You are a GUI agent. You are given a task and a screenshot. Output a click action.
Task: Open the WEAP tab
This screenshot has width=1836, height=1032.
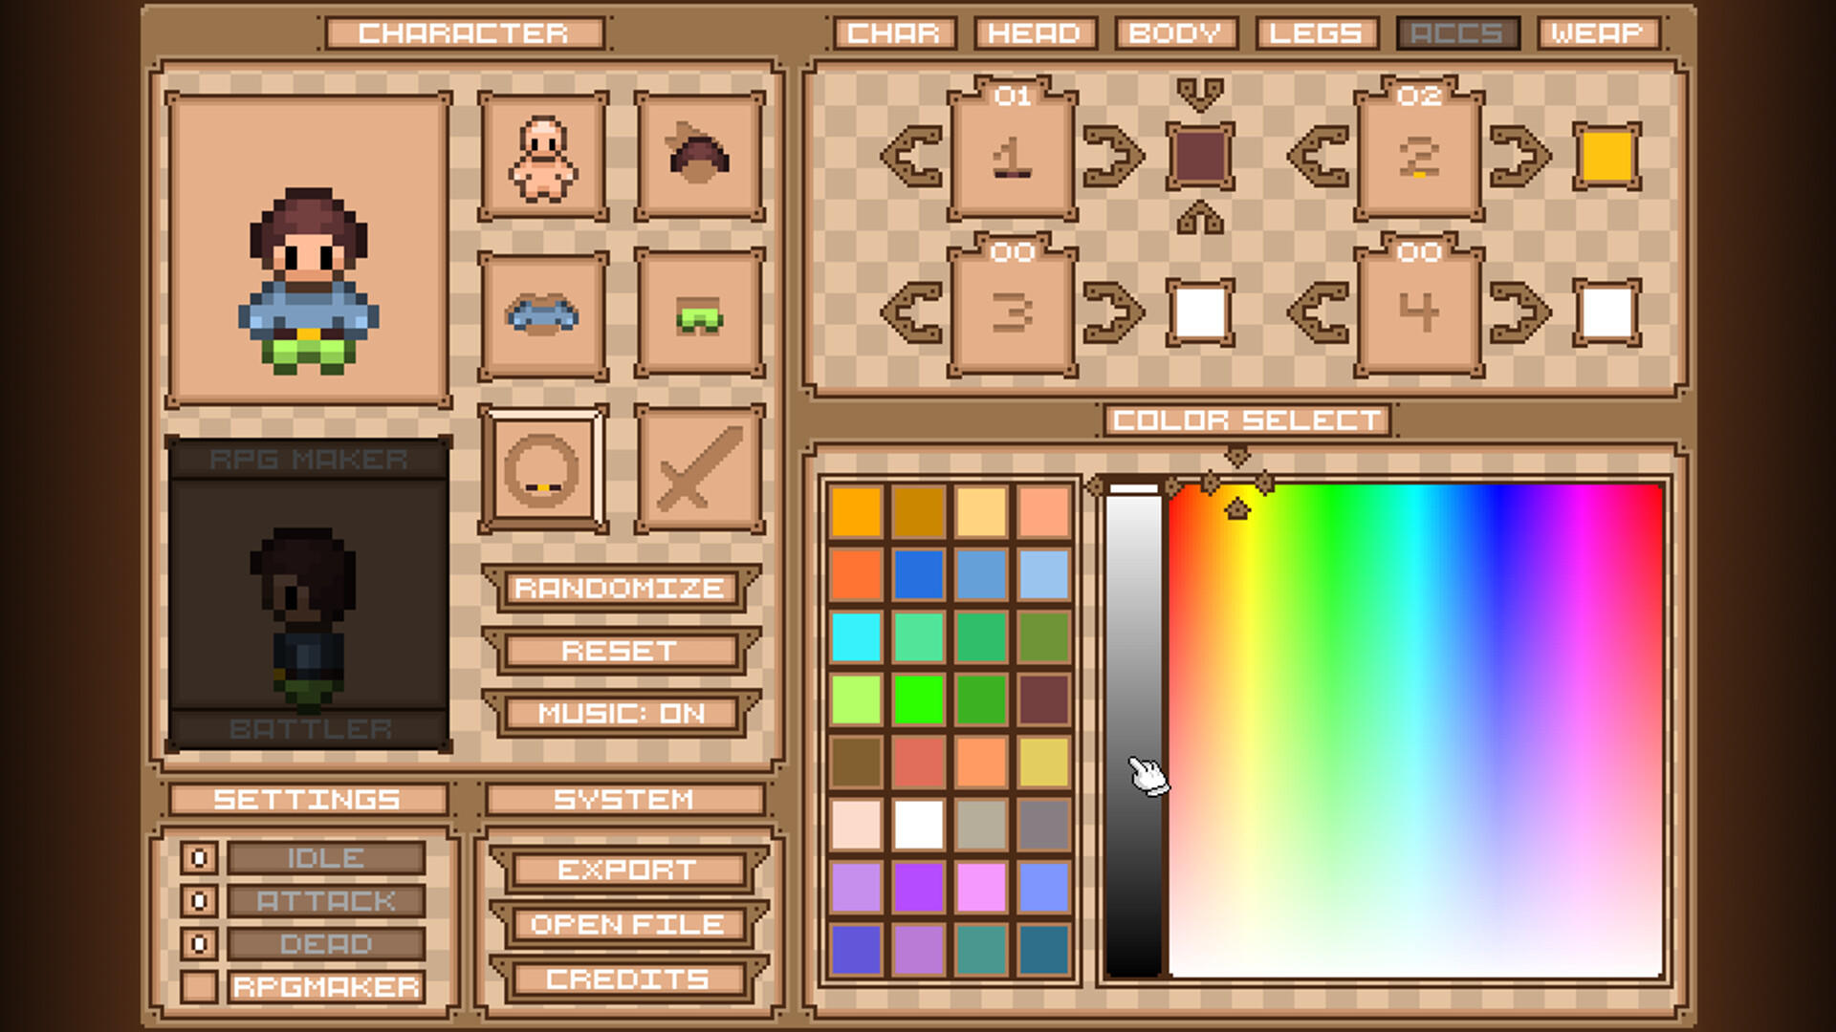coord(1596,33)
